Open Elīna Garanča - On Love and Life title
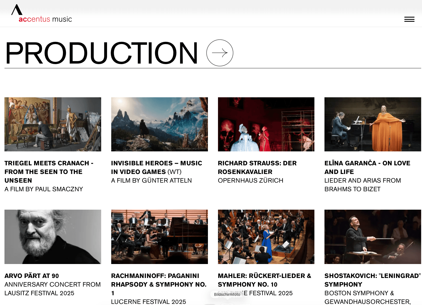422x305 pixels. point(367,167)
